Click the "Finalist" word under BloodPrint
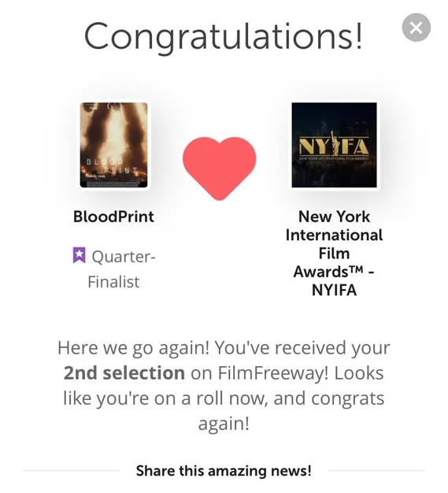 (113, 282)
